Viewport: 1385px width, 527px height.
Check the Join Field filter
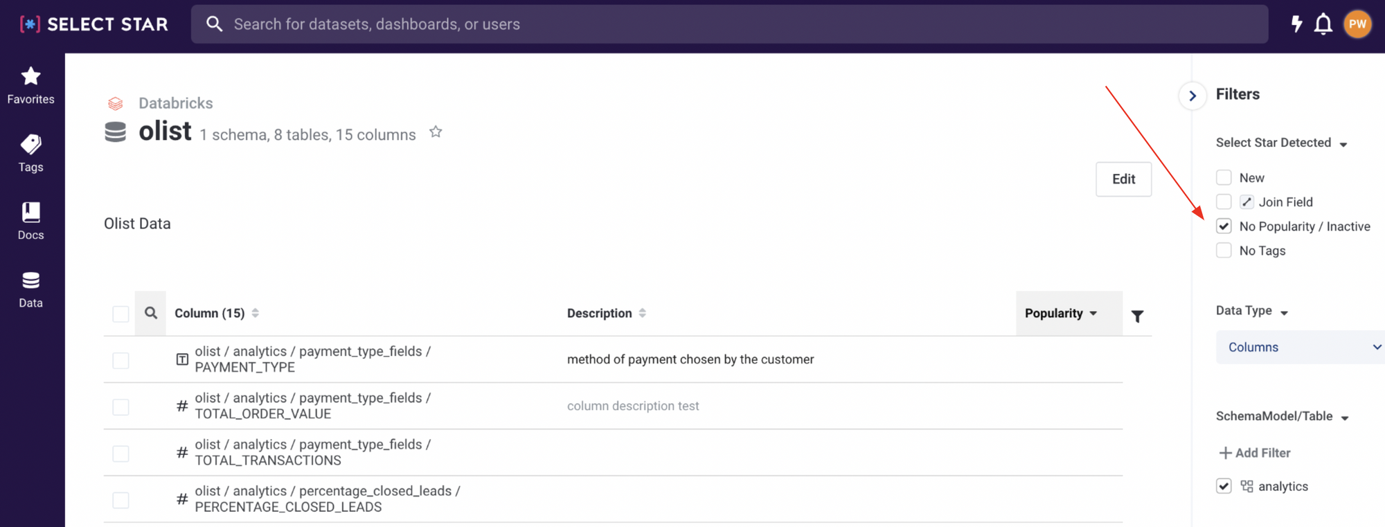tap(1224, 202)
